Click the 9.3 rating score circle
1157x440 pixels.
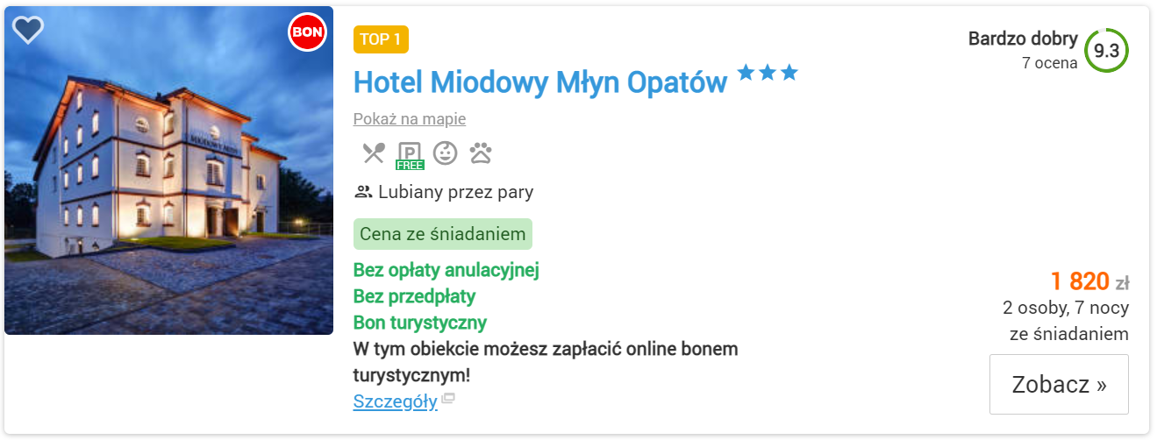1106,51
